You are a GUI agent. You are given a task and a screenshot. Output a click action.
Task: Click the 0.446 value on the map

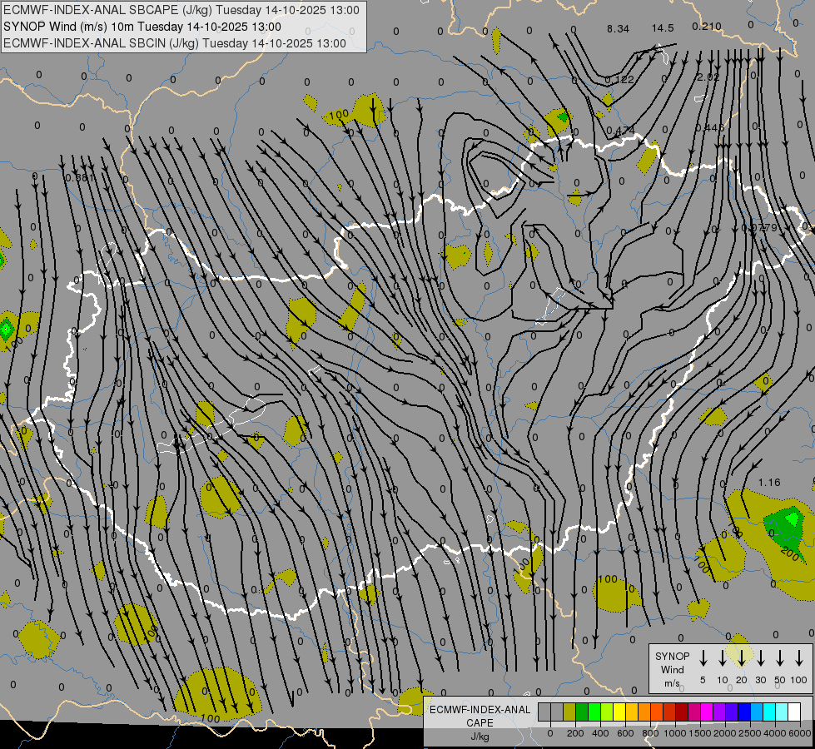tap(709, 128)
